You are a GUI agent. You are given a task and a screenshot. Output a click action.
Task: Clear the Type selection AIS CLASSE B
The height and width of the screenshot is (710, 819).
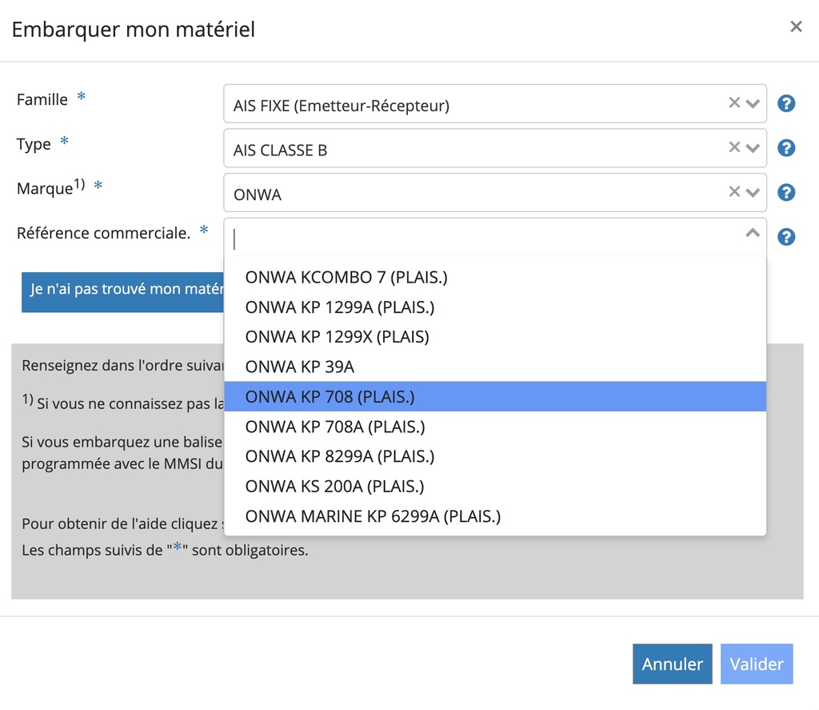tap(734, 147)
